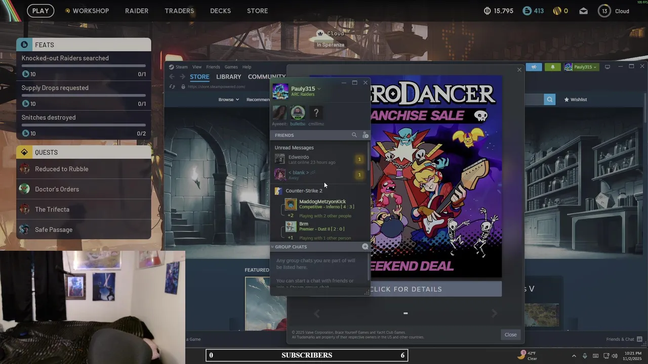Show hidden system tray icons
The image size is (648, 364).
pos(574,356)
